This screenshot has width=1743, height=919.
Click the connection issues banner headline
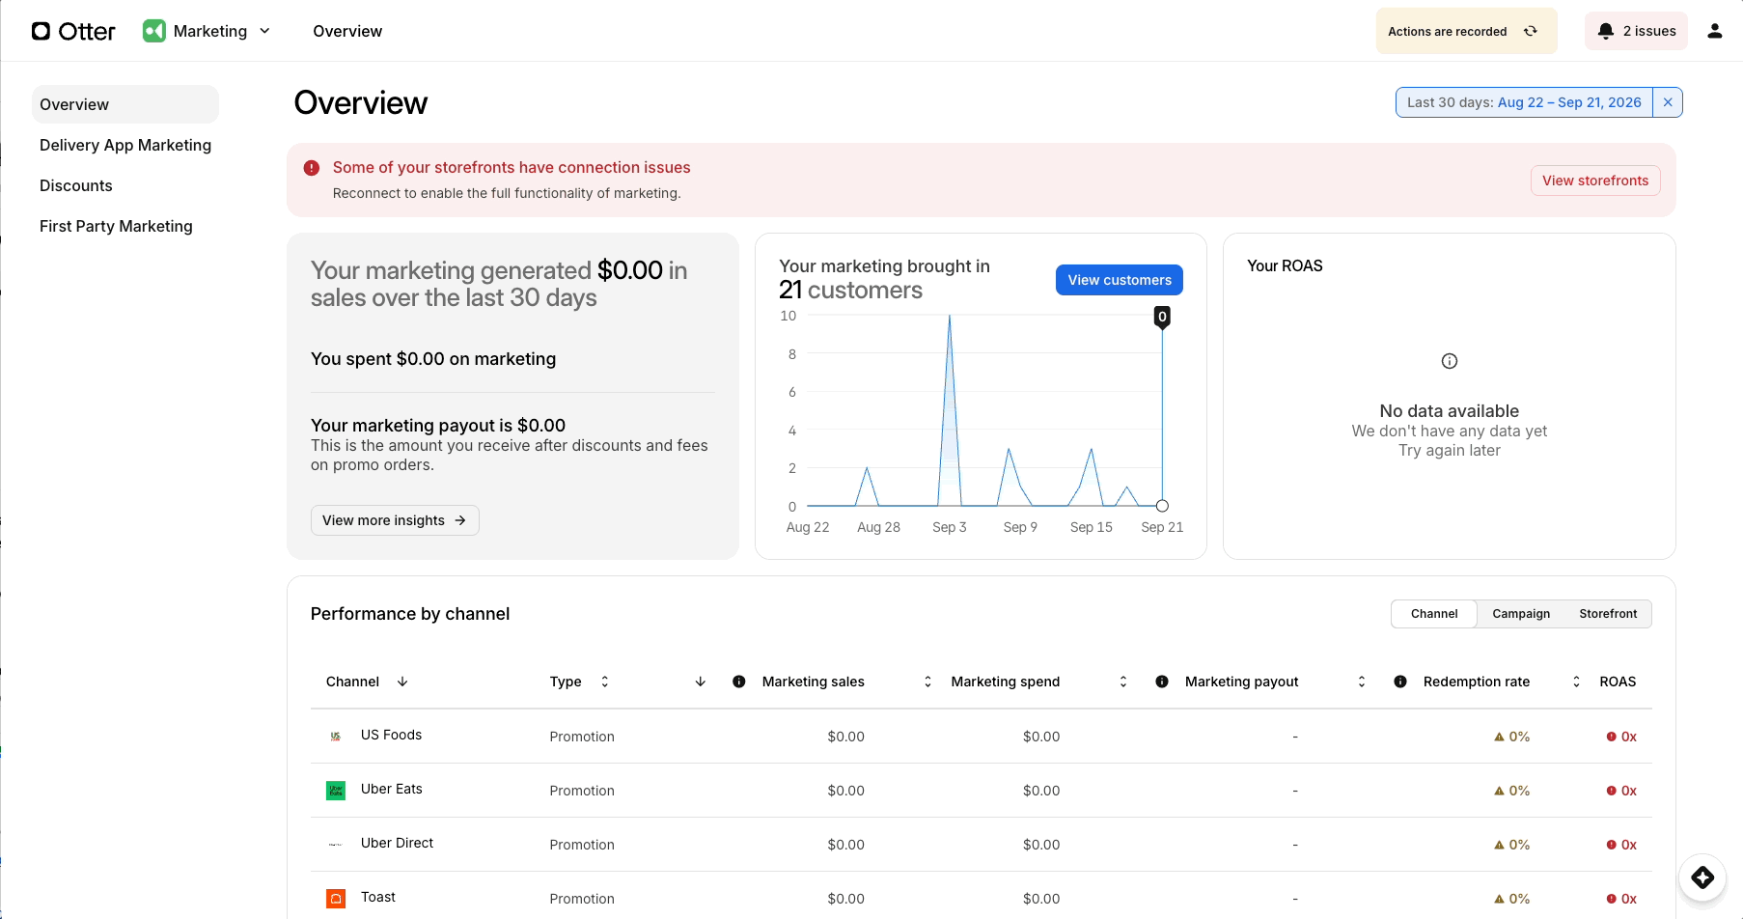click(512, 167)
